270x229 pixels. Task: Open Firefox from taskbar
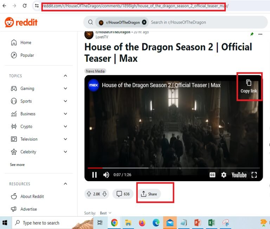[x=142, y=223]
